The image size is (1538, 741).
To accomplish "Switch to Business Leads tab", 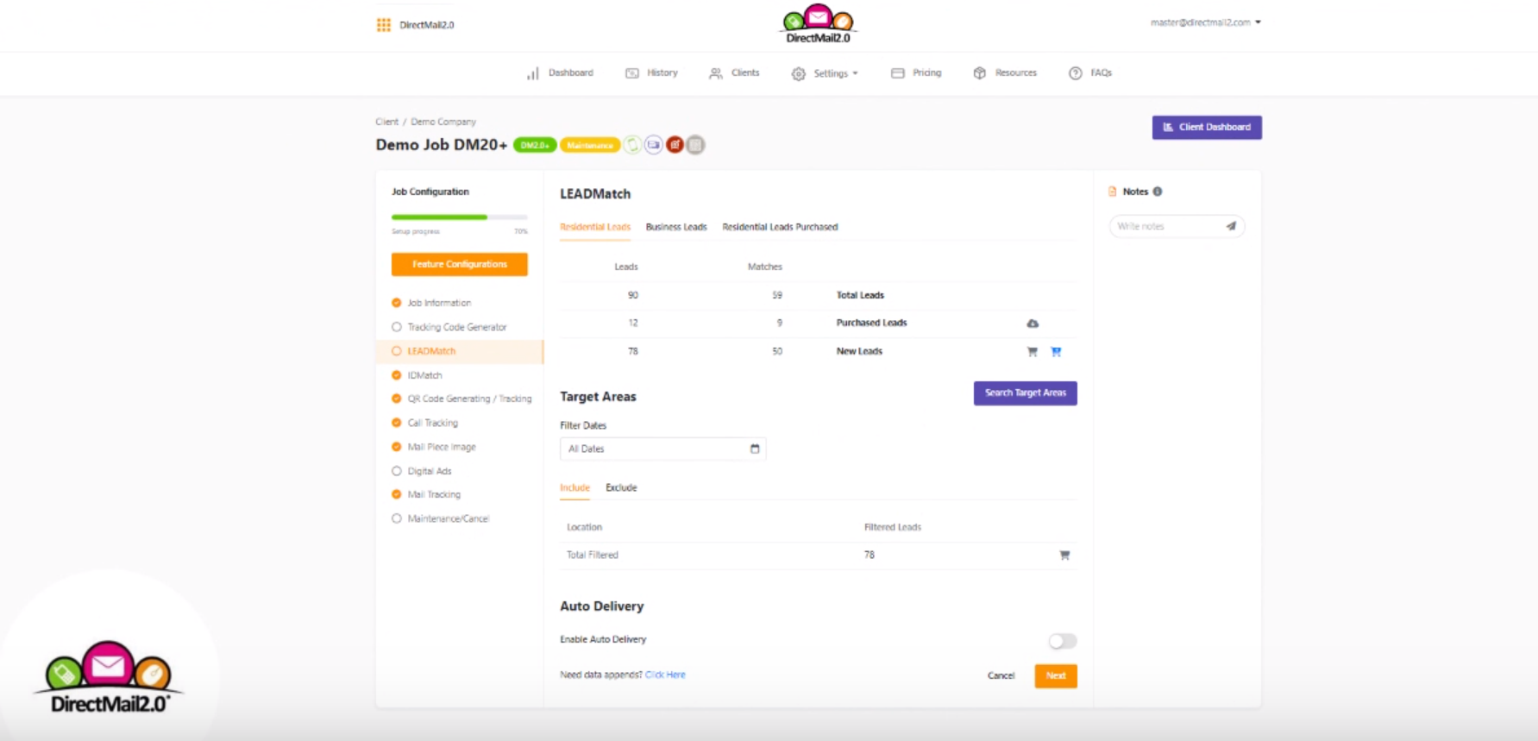I will click(x=676, y=227).
